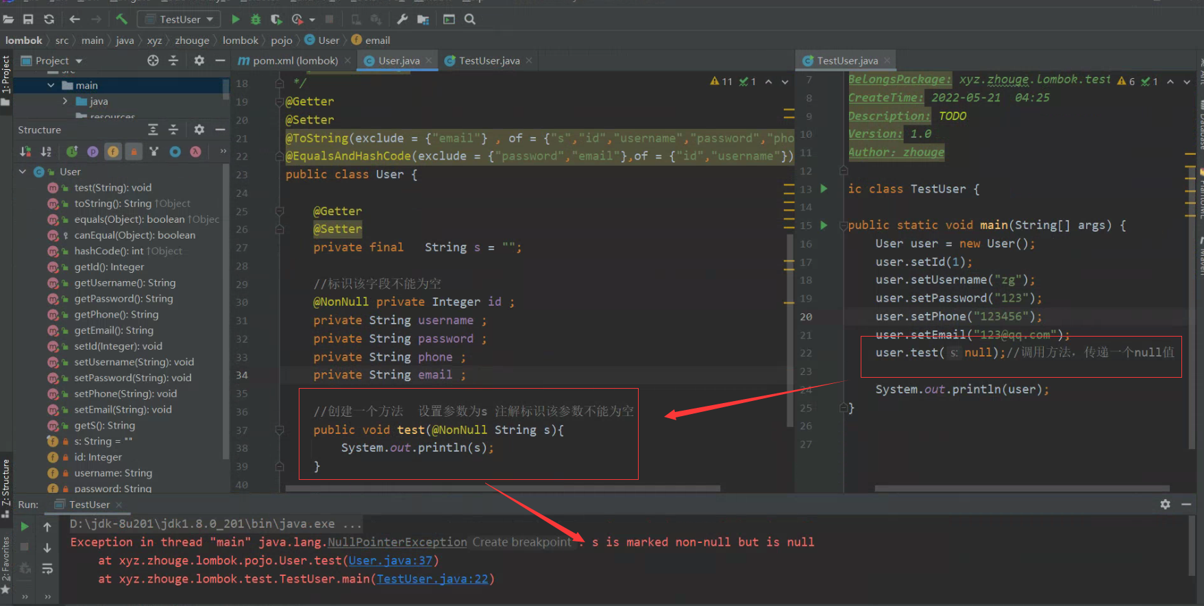This screenshot has width=1204, height=606.
Task: Switch to TestUser.java tab in left editor
Action: (489, 60)
